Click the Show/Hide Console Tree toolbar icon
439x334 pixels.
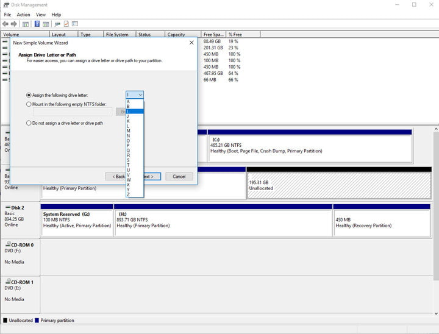(26, 24)
